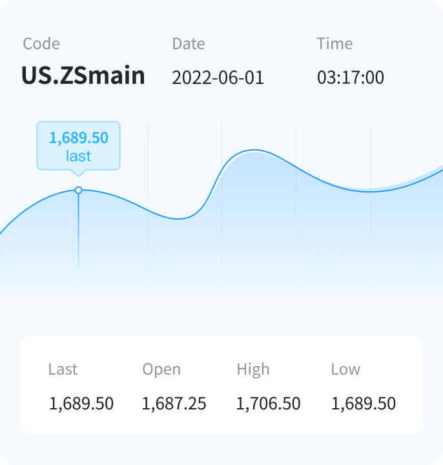Select the 1,689.50 value under Last
This screenshot has width=443, height=465.
coord(81,404)
